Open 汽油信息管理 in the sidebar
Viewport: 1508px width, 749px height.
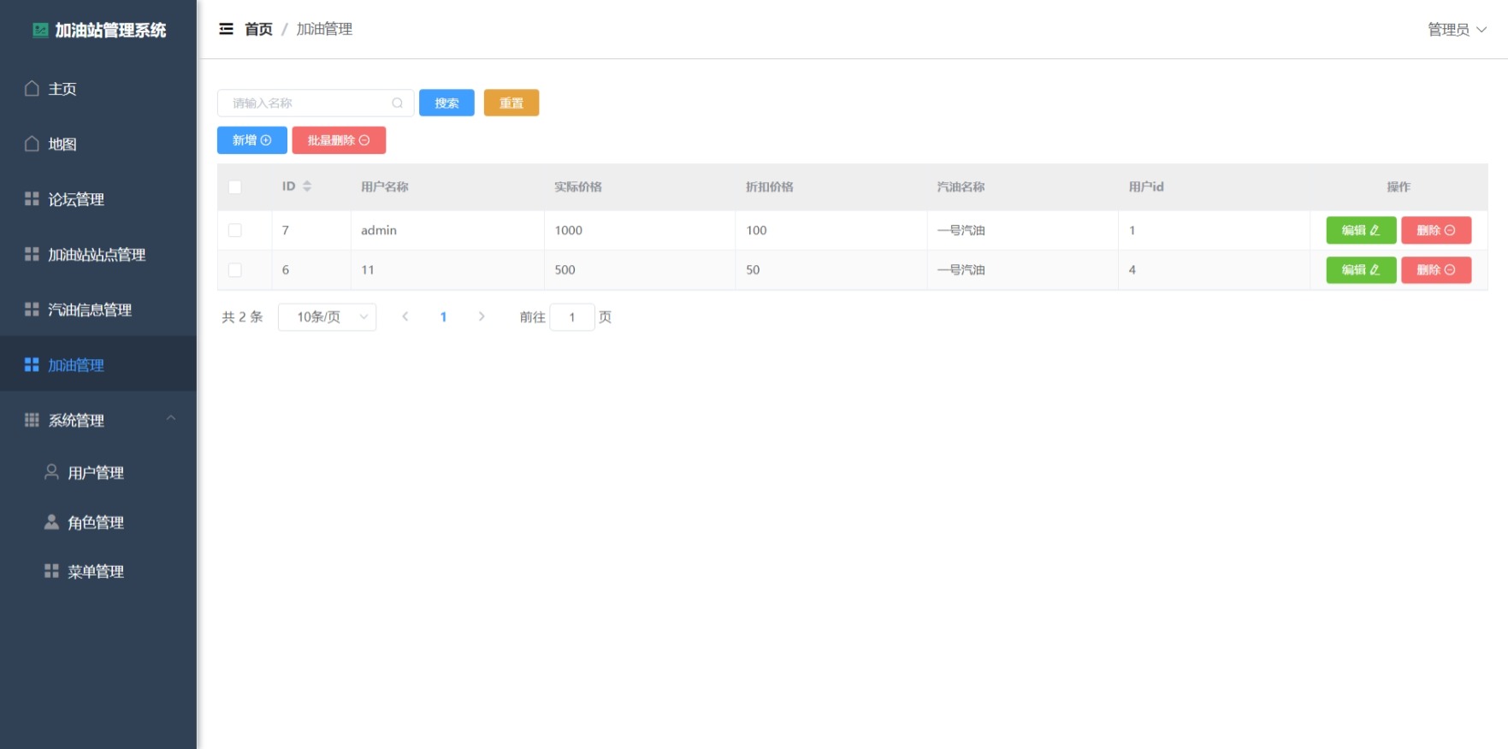pyautogui.click(x=98, y=309)
